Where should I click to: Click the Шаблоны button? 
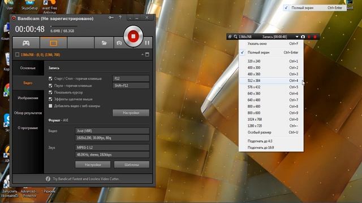click(132, 165)
